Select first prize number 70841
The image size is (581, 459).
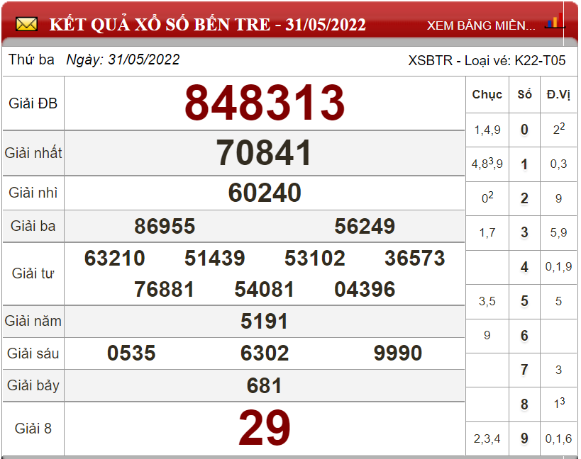tap(264, 153)
